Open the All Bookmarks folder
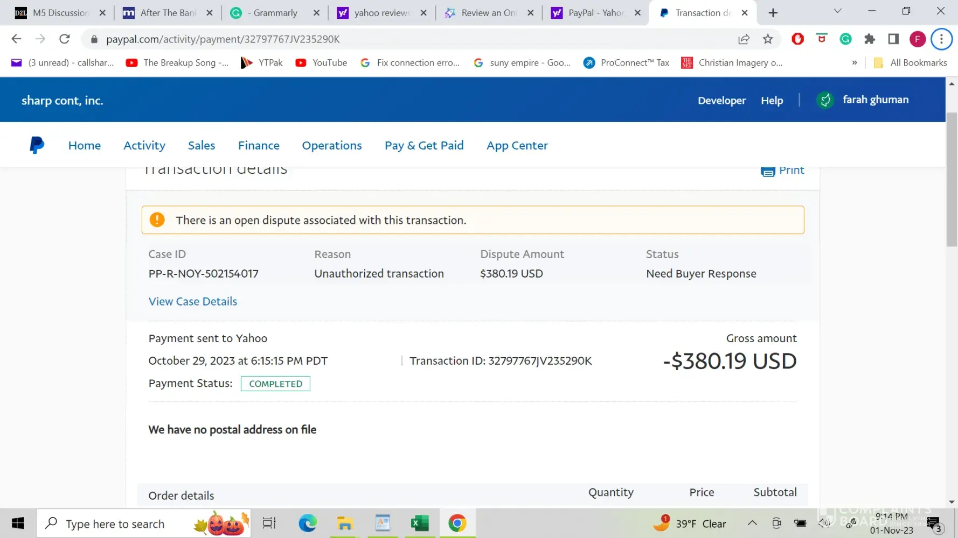This screenshot has height=538, width=958. (910, 63)
